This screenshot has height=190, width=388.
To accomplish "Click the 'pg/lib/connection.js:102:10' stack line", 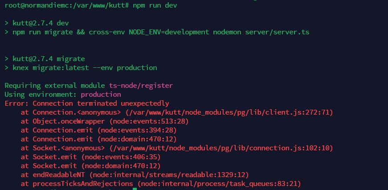I will tap(177, 148).
